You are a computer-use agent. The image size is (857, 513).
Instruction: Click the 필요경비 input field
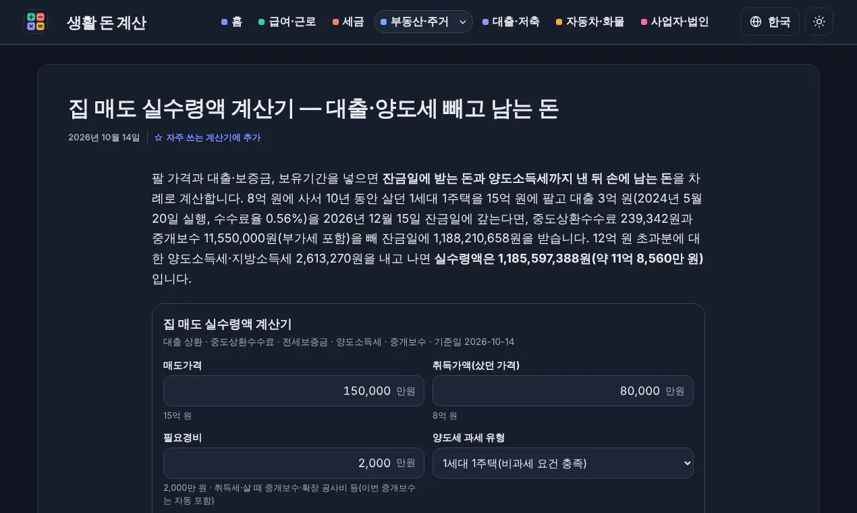(x=294, y=463)
